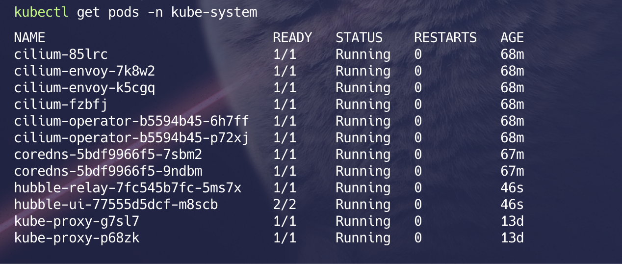This screenshot has height=264, width=622.
Task: Click the kube-system namespace argument
Action: click(x=214, y=12)
